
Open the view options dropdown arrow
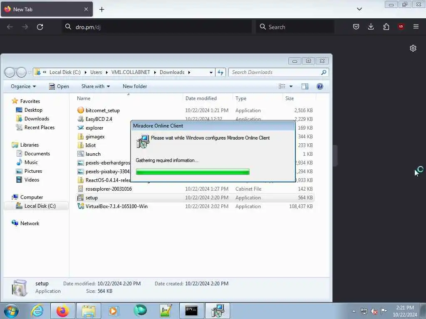(291, 86)
